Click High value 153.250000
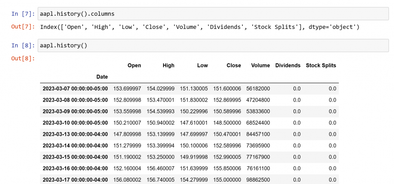Screen dimensions: 394x184 160,157
